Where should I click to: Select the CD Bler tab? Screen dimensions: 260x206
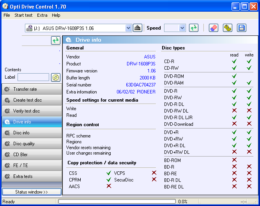[32, 155]
